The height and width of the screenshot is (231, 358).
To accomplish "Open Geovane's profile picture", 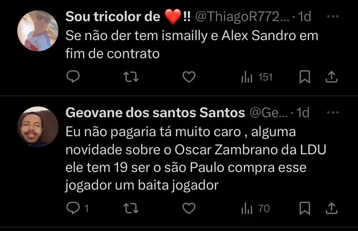I will point(38,127).
